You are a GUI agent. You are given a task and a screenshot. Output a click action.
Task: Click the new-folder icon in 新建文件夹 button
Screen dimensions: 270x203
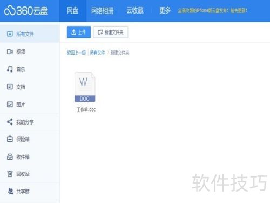point(100,32)
